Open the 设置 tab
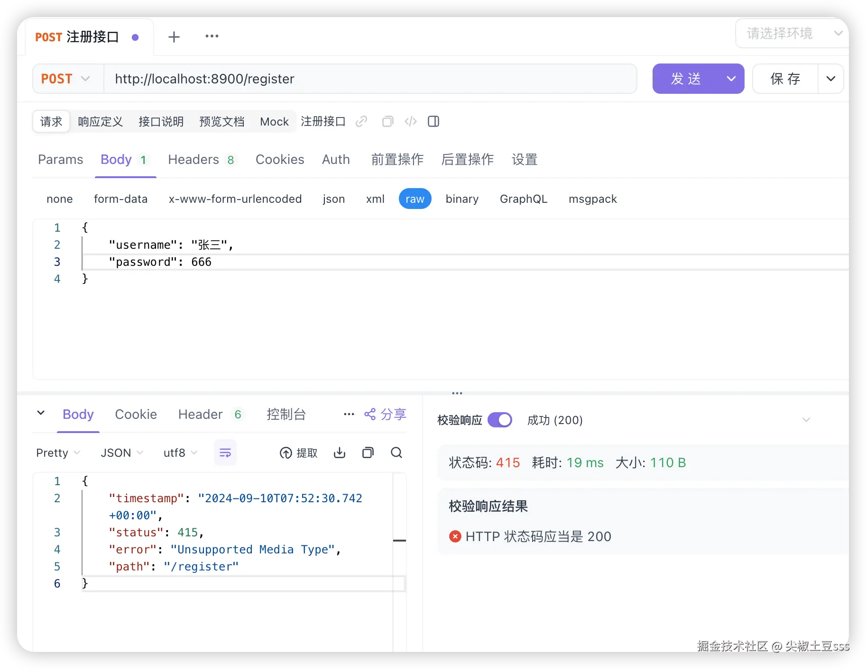This screenshot has width=866, height=669. coord(524,160)
